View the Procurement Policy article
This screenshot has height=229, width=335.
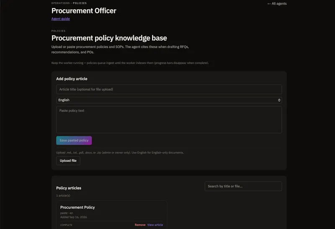click(x=155, y=225)
